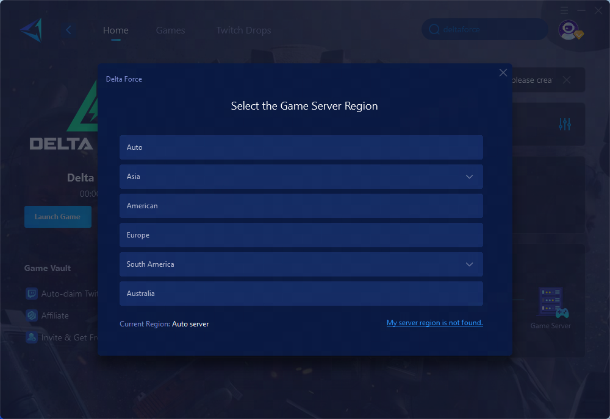This screenshot has width=610, height=419.
Task: Switch to the Home tab
Action: [115, 30]
